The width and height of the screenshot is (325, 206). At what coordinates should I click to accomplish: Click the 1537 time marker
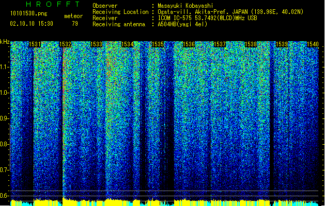[x=220, y=44]
